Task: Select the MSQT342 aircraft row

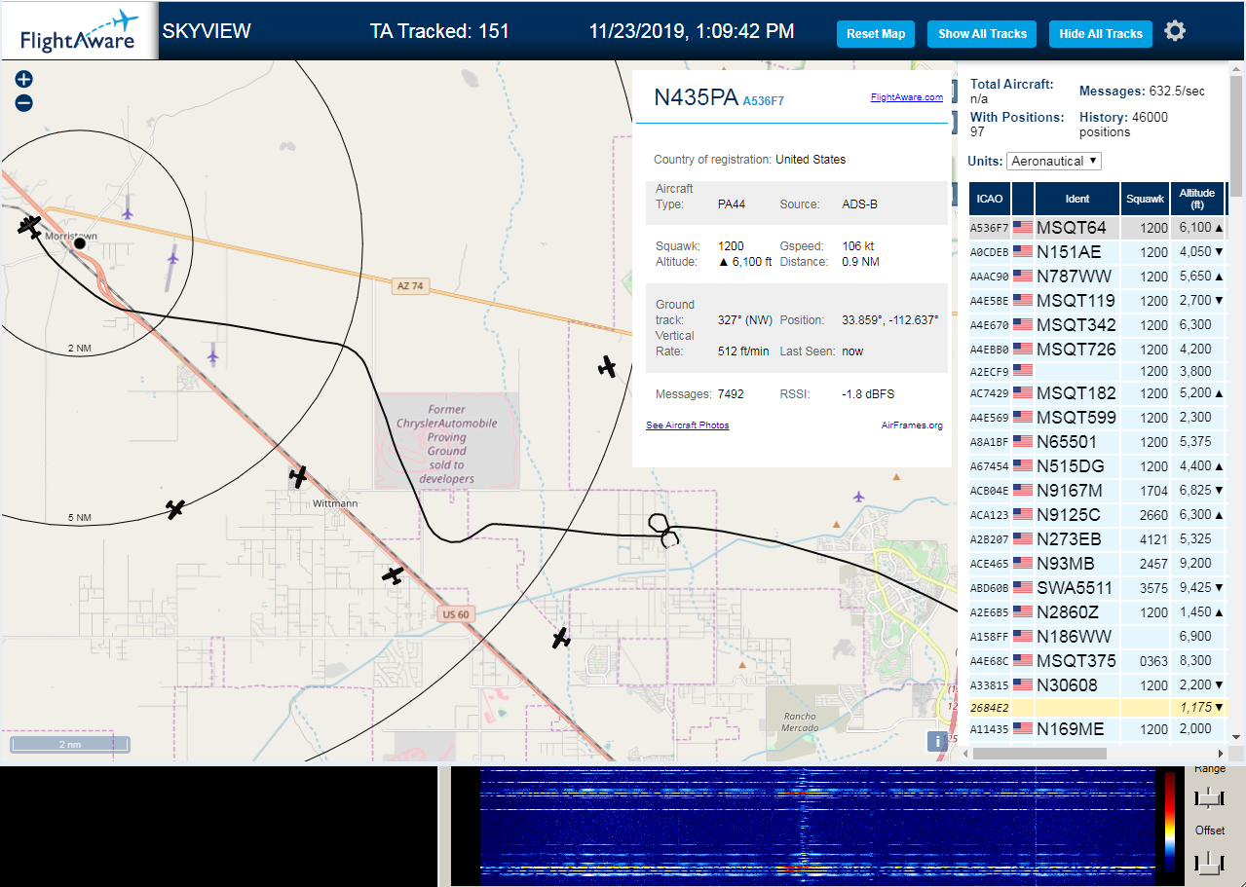Action: pyautogui.click(x=1097, y=325)
